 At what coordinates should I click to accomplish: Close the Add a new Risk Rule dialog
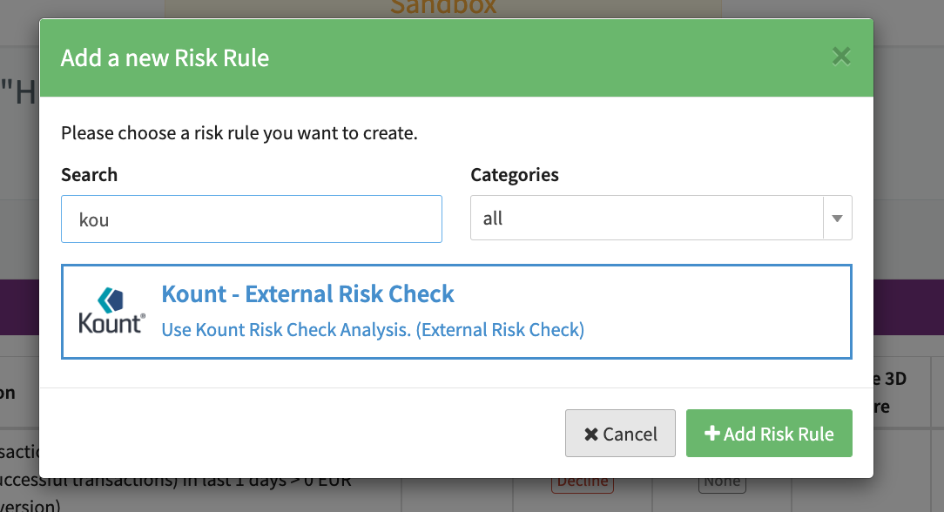840,57
